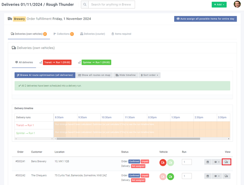
Task: Open calendar for Bens Brewery order
Action: 208,162
